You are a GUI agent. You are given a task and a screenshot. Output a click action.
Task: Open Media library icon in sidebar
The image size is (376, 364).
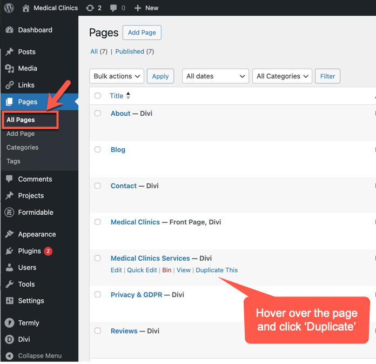(10, 69)
